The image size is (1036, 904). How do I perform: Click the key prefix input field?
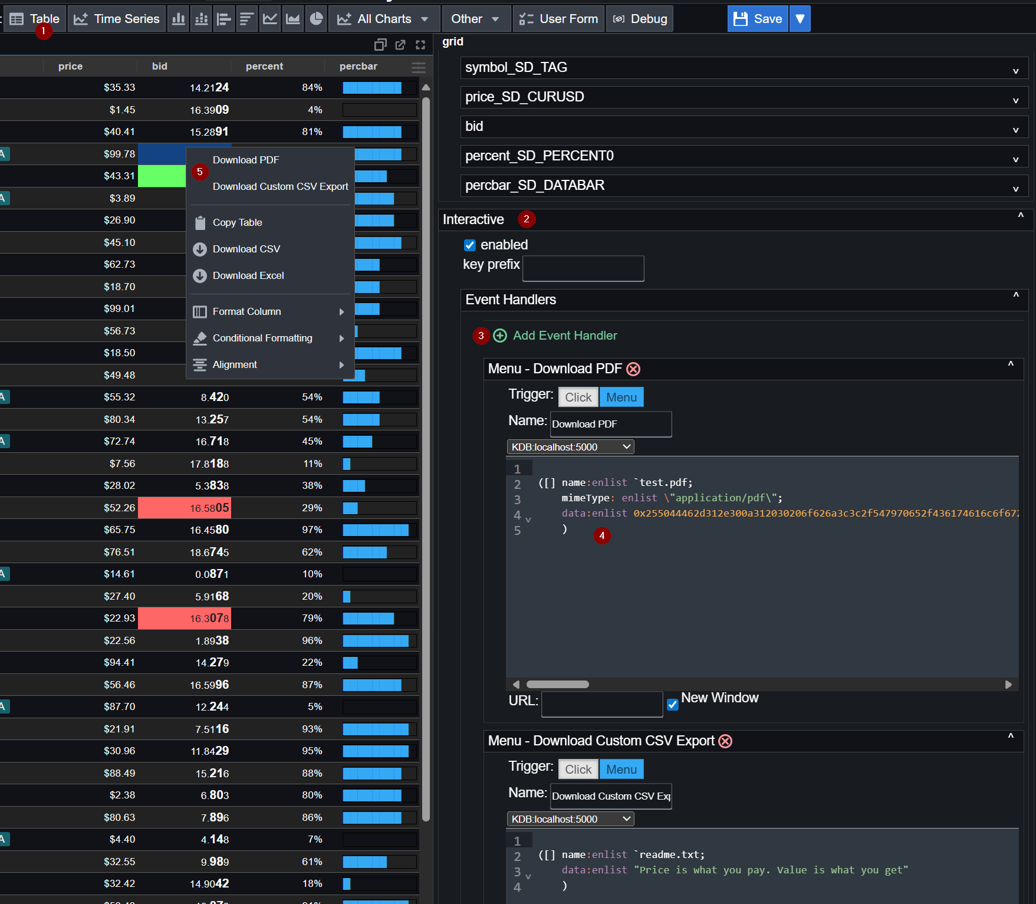tap(583, 268)
